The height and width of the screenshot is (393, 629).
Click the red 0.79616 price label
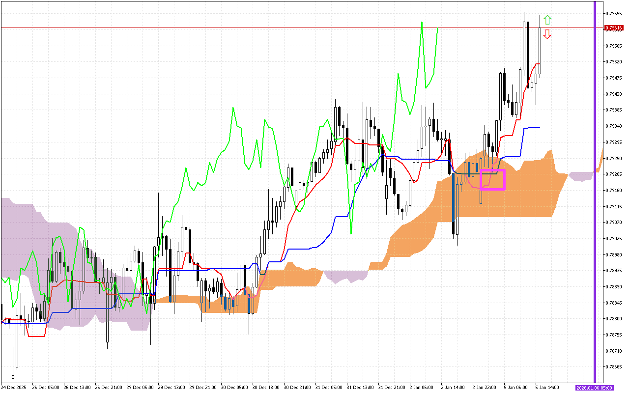(614, 28)
